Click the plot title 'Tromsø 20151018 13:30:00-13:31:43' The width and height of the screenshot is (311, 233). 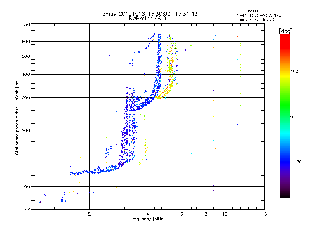[x=147, y=14]
